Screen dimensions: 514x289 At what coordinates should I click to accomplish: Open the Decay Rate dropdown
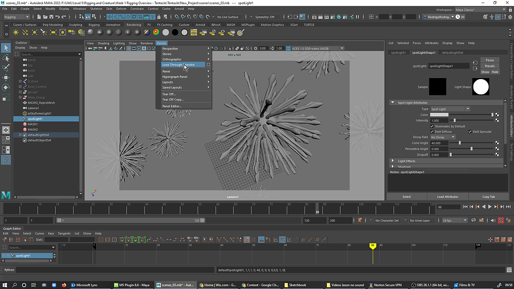click(443, 137)
